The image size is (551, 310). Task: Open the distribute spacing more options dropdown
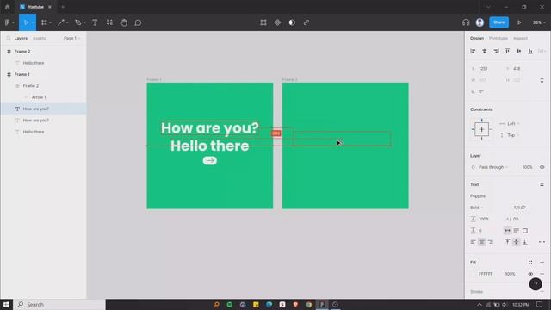542,52
